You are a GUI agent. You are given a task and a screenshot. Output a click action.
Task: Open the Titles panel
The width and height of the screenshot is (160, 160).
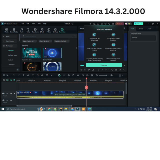[28, 30]
